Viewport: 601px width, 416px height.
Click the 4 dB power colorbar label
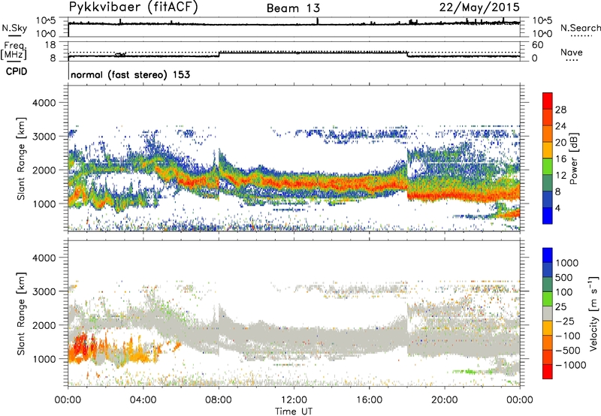pyautogui.click(x=558, y=208)
